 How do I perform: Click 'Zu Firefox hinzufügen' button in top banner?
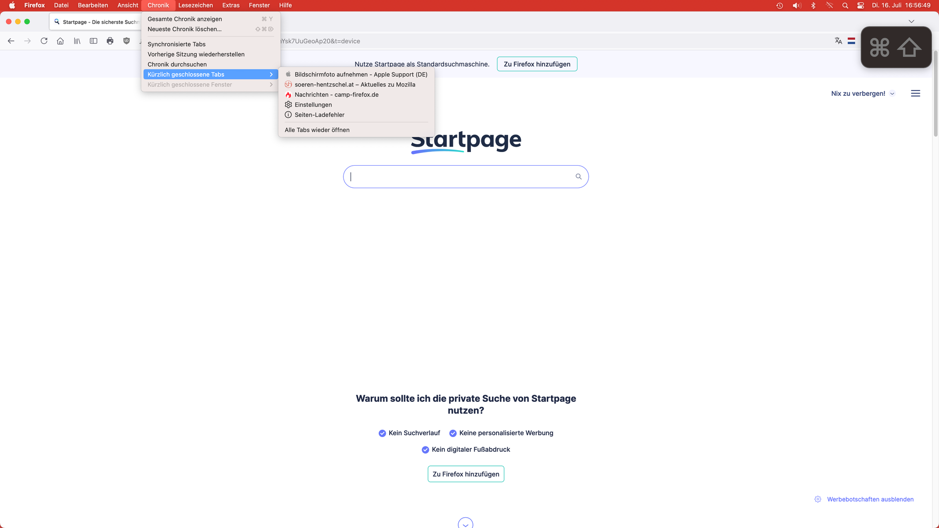click(537, 64)
